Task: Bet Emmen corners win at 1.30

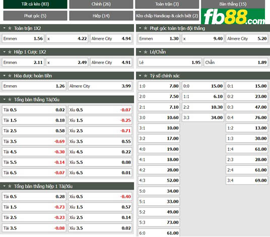Action: 159,38
